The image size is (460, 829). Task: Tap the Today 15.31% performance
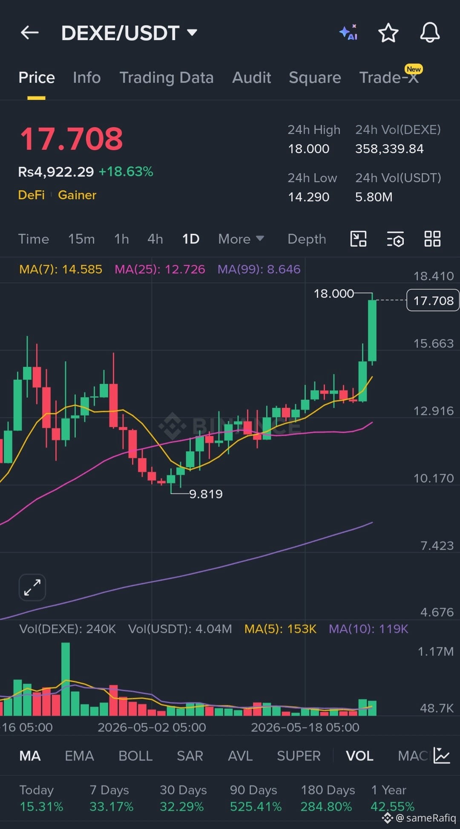pyautogui.click(x=41, y=798)
